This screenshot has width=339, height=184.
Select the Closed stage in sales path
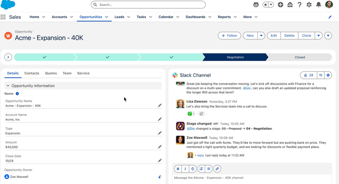(x=300, y=57)
